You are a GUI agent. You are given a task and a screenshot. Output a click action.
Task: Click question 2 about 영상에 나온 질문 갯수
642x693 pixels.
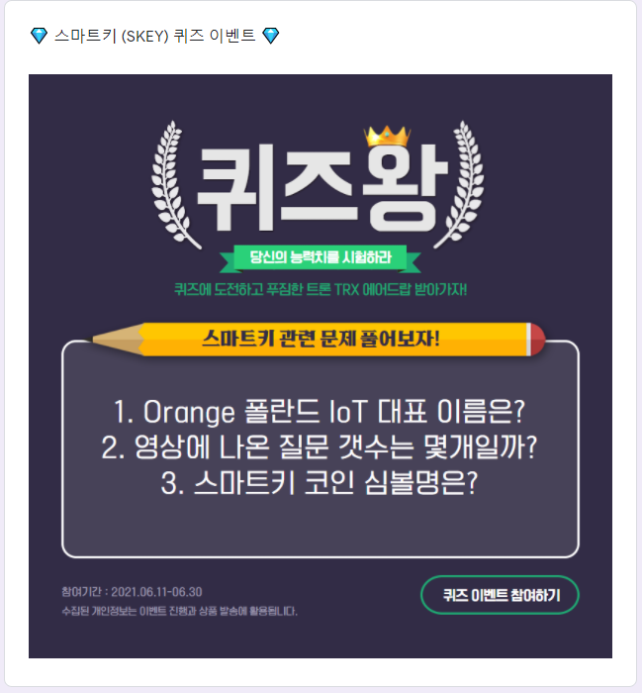[320, 447]
